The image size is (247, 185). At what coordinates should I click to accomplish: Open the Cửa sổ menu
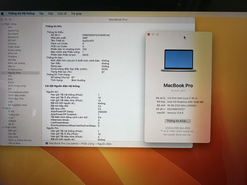(62, 13)
